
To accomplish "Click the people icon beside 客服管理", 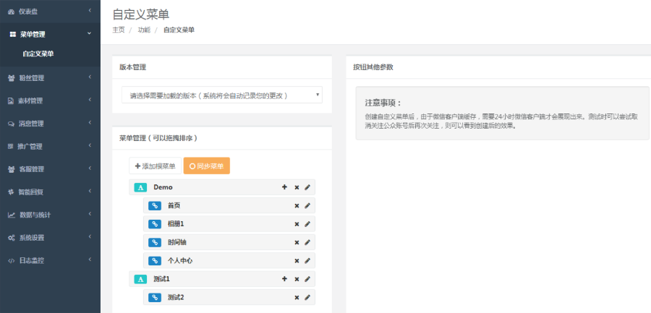I will tap(11, 169).
